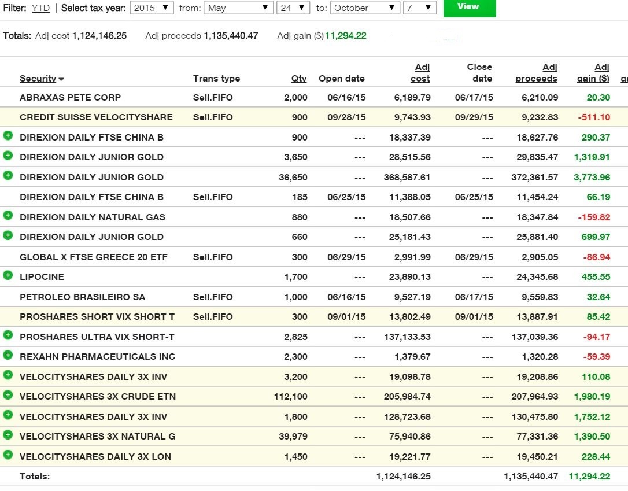Click the 137,039.36 adj proceeds cell

535,337
